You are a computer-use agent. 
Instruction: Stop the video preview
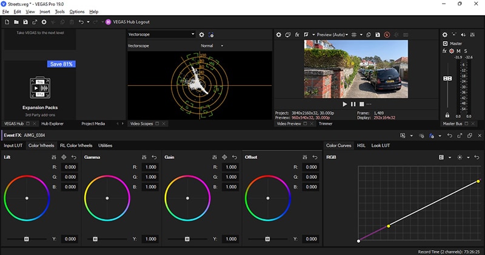point(361,104)
